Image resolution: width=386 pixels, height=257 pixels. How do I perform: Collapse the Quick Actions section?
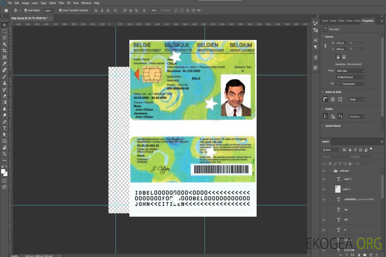[x=323, y=126]
